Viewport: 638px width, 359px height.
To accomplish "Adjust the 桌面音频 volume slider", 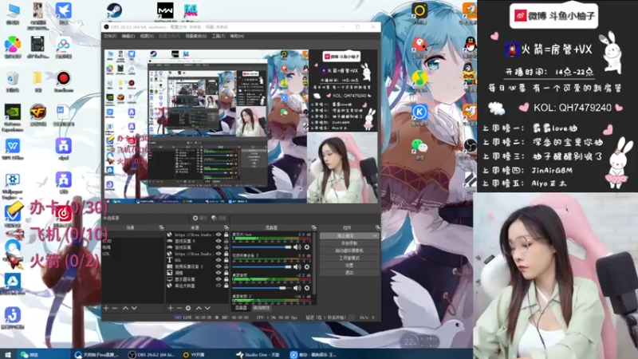I will click(262, 288).
